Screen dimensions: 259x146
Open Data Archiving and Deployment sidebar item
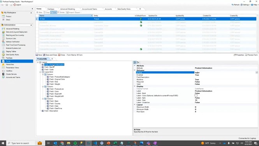(x=16, y=32)
